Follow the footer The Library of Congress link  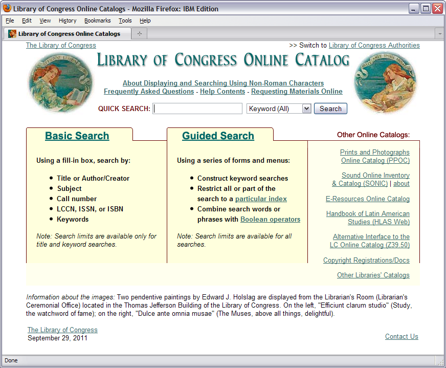tap(62, 330)
